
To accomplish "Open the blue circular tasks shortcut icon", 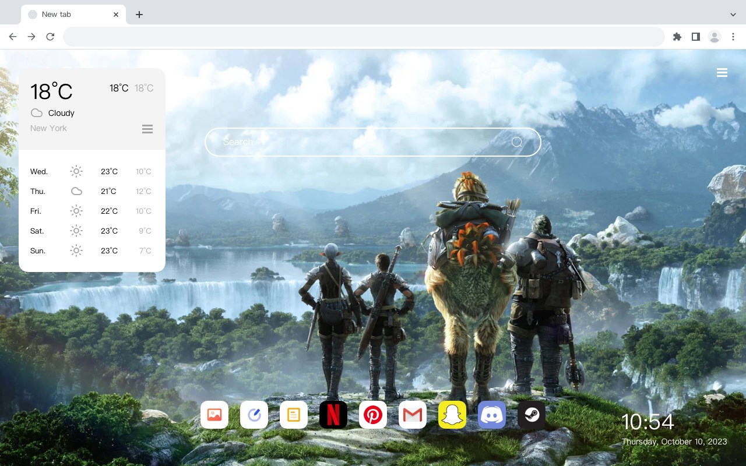I will [254, 415].
